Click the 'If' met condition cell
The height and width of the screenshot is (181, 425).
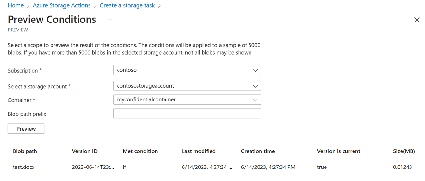pyautogui.click(x=124, y=167)
